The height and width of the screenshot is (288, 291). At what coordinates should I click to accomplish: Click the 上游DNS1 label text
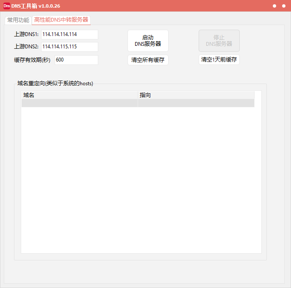pyautogui.click(x=26, y=34)
